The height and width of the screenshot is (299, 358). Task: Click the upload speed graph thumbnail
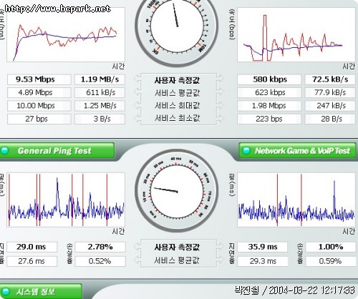[x=296, y=35]
